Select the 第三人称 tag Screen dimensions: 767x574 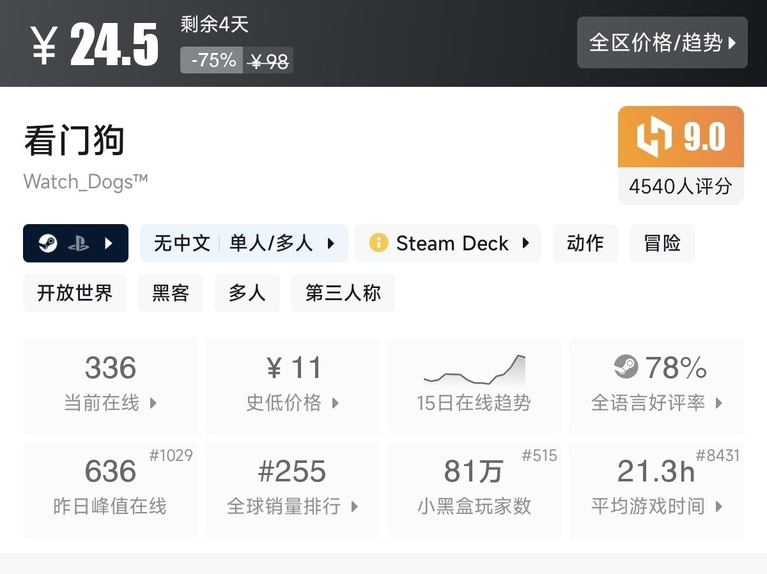click(x=343, y=293)
